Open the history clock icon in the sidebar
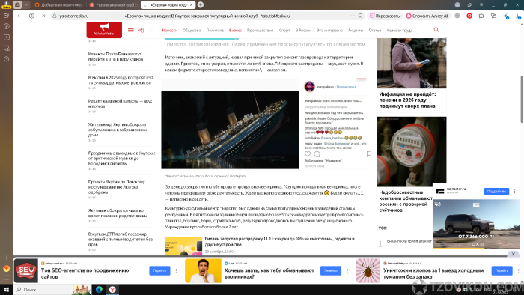The width and height of the screenshot is (524, 295). [6, 59]
